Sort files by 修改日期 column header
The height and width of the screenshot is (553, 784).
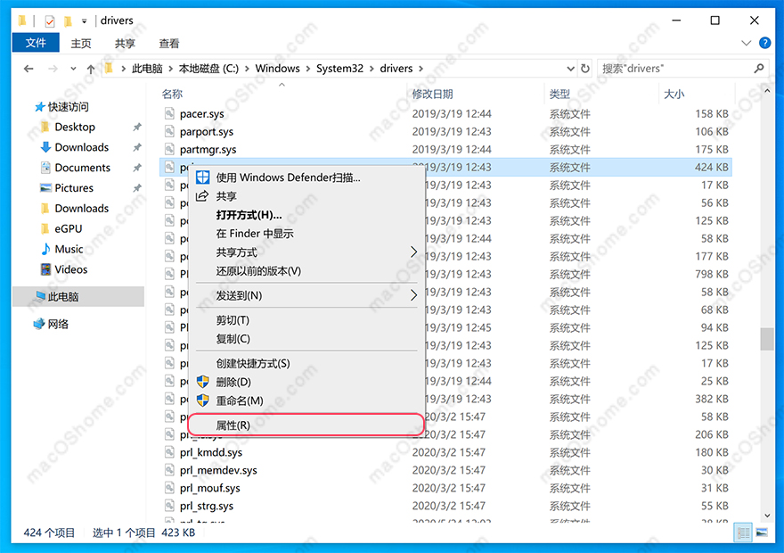[x=432, y=94]
